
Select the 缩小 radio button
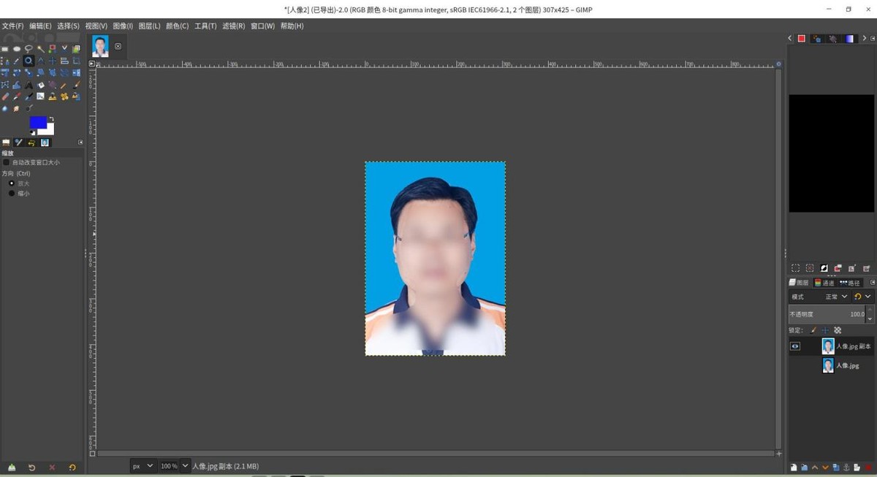[x=12, y=193]
